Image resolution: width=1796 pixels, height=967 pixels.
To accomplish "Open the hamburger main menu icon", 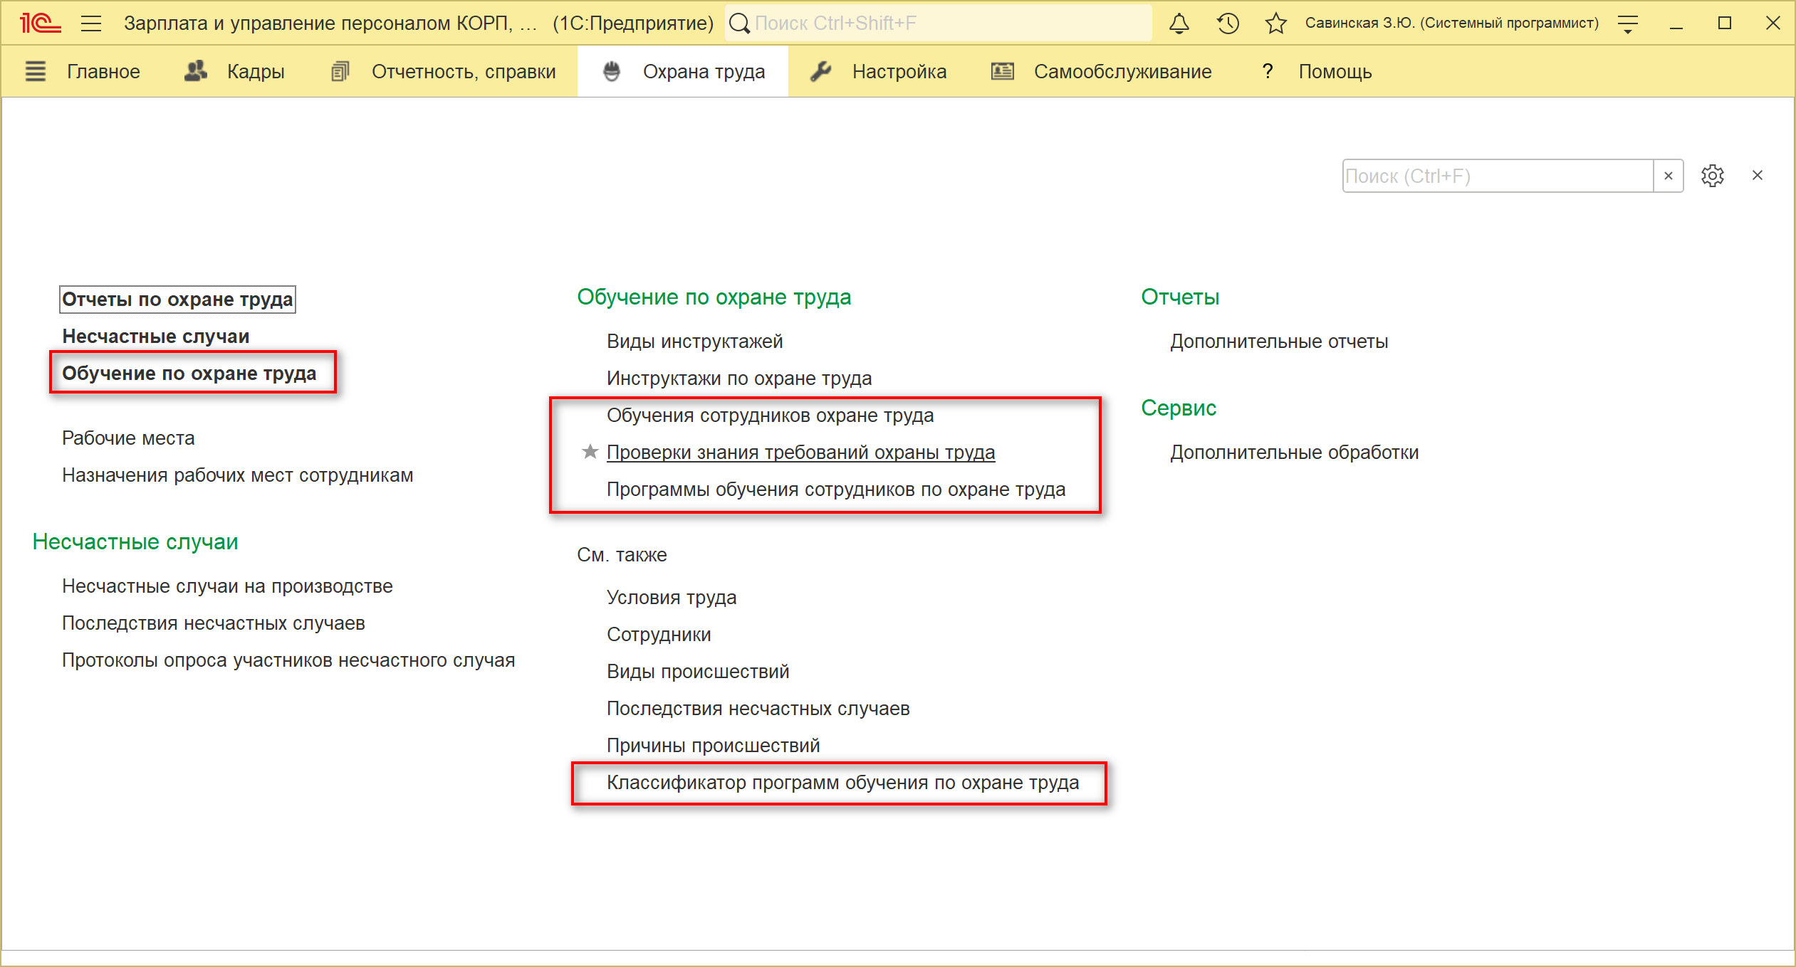I will coord(91,23).
